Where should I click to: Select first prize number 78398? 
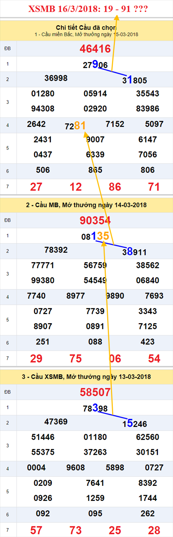pyautogui.click(x=95, y=408)
